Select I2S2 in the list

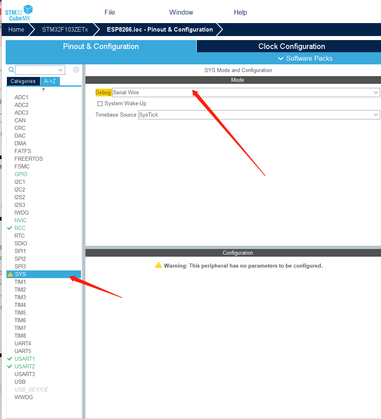coord(20,197)
